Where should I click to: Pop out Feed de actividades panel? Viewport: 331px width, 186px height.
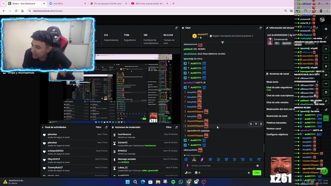106,127
